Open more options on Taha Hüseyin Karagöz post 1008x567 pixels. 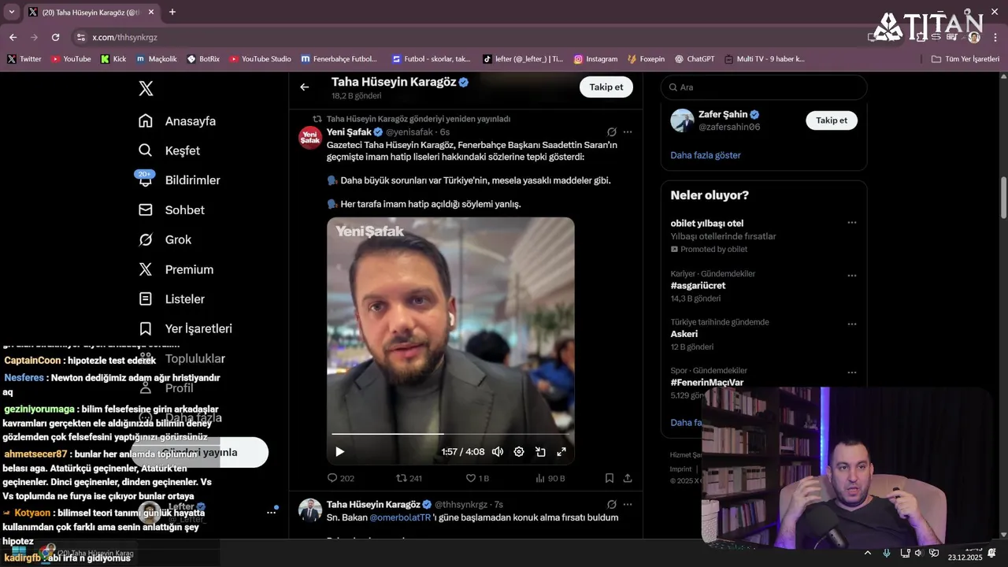click(x=628, y=504)
